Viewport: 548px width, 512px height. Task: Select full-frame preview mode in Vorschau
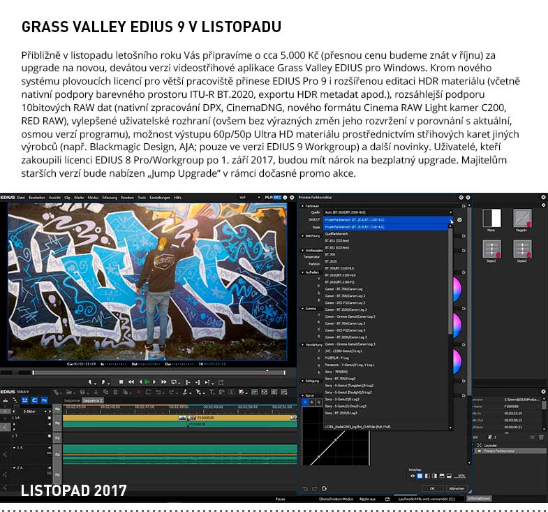pos(420,476)
